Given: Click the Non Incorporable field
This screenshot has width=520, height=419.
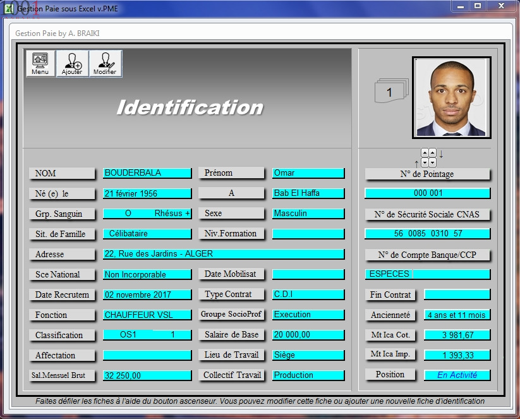Looking at the screenshot, I should pos(147,274).
